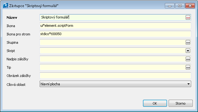Image resolution: width=198 pixels, height=112 pixels.
Task: Click the Ikona pro strom input
Action: [115, 34]
